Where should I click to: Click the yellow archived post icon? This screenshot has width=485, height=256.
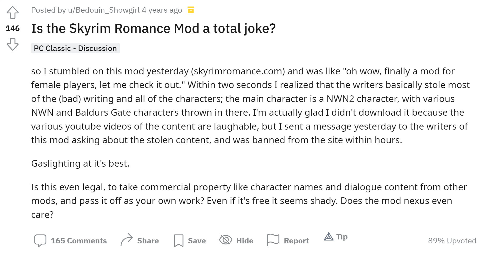[191, 10]
